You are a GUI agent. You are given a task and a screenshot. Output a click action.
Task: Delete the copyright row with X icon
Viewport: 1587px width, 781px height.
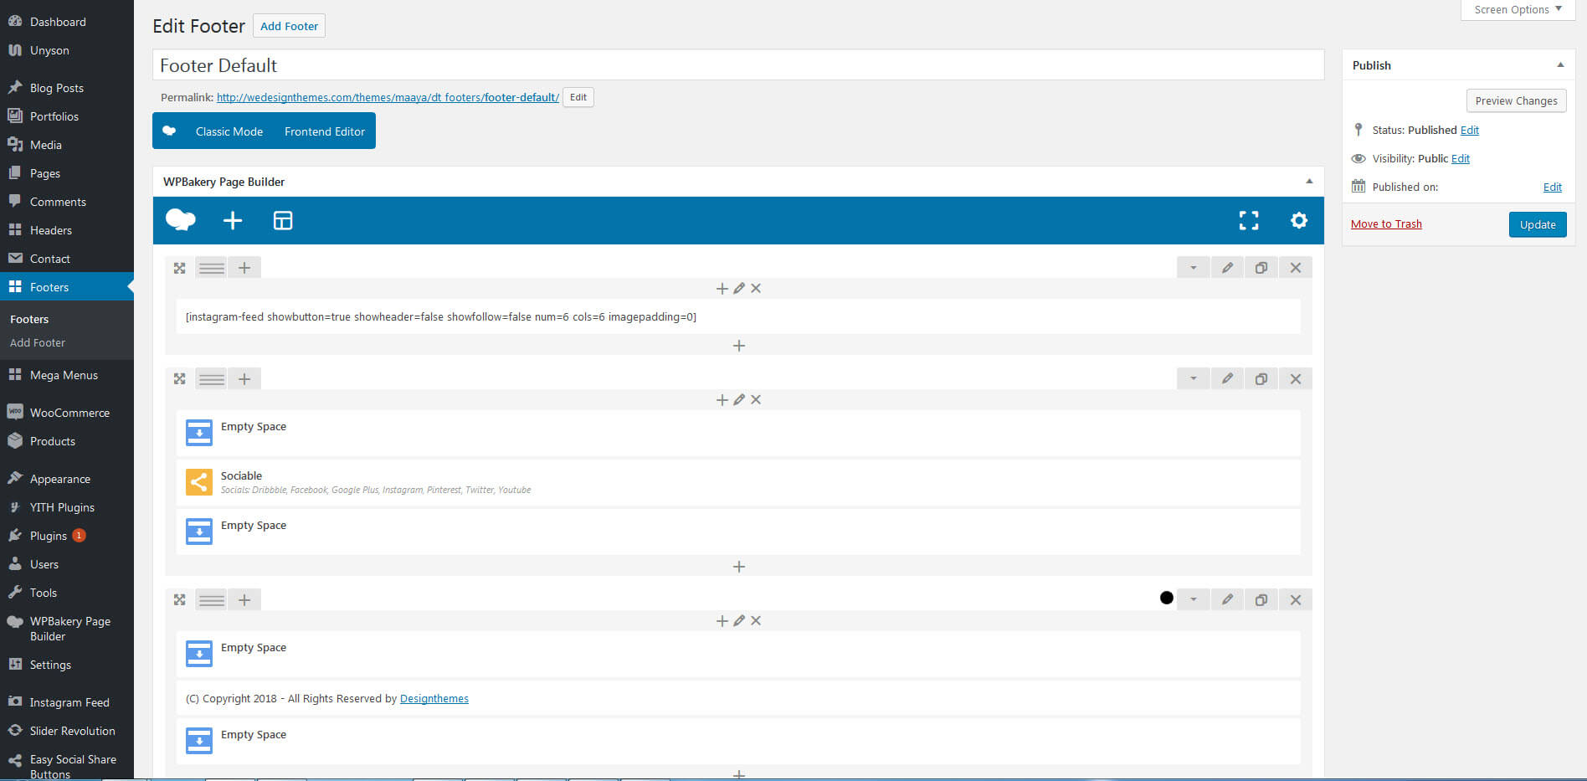(x=1295, y=599)
